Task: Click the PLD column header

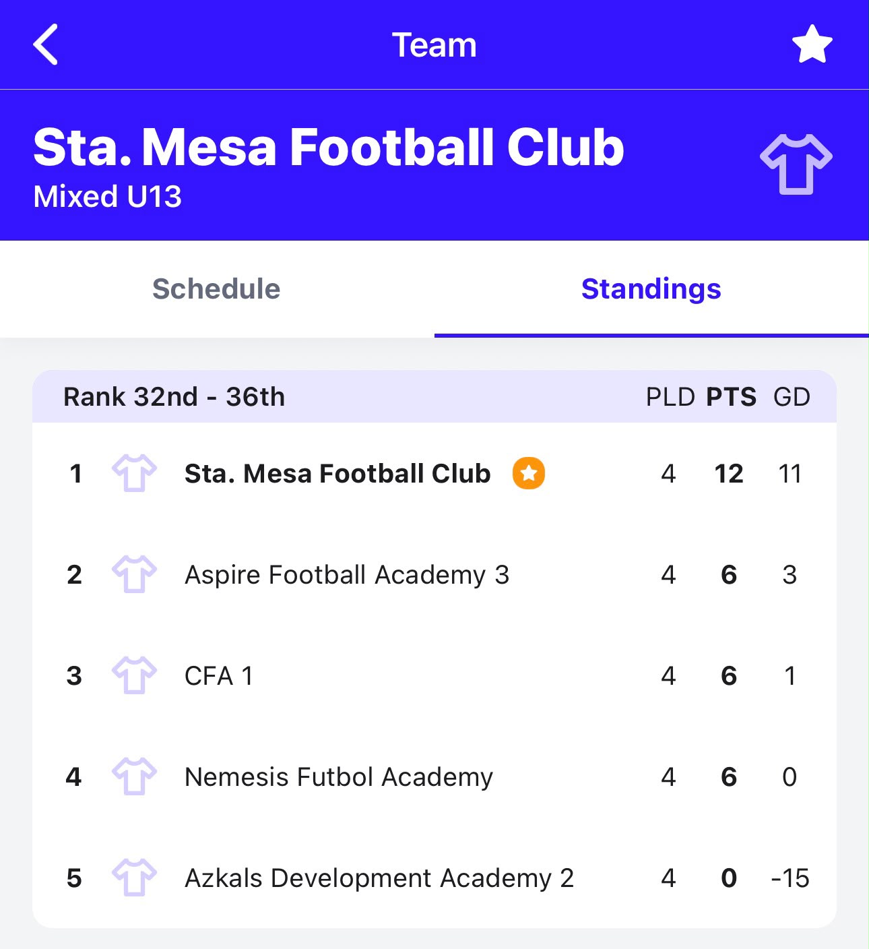Action: 670,397
